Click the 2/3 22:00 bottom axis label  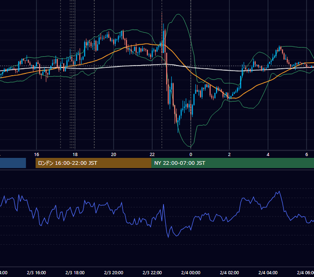[152, 272]
